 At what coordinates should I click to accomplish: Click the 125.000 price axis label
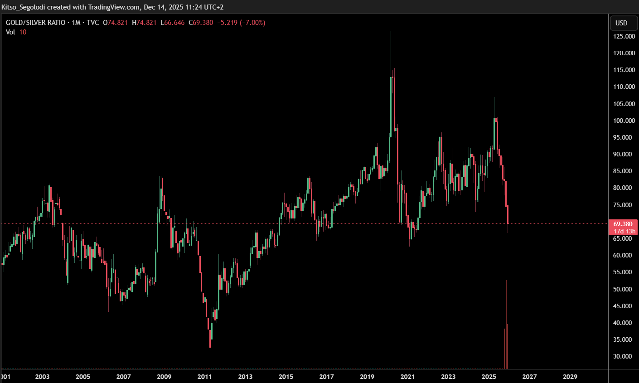click(x=624, y=36)
